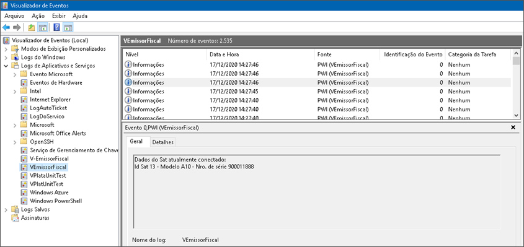
Task: Close the event preview pane
Action: click(513, 127)
